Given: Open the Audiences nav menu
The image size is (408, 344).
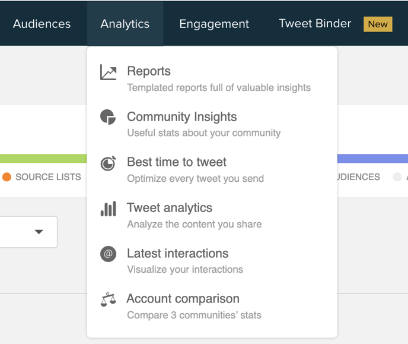Looking at the screenshot, I should pyautogui.click(x=42, y=24).
